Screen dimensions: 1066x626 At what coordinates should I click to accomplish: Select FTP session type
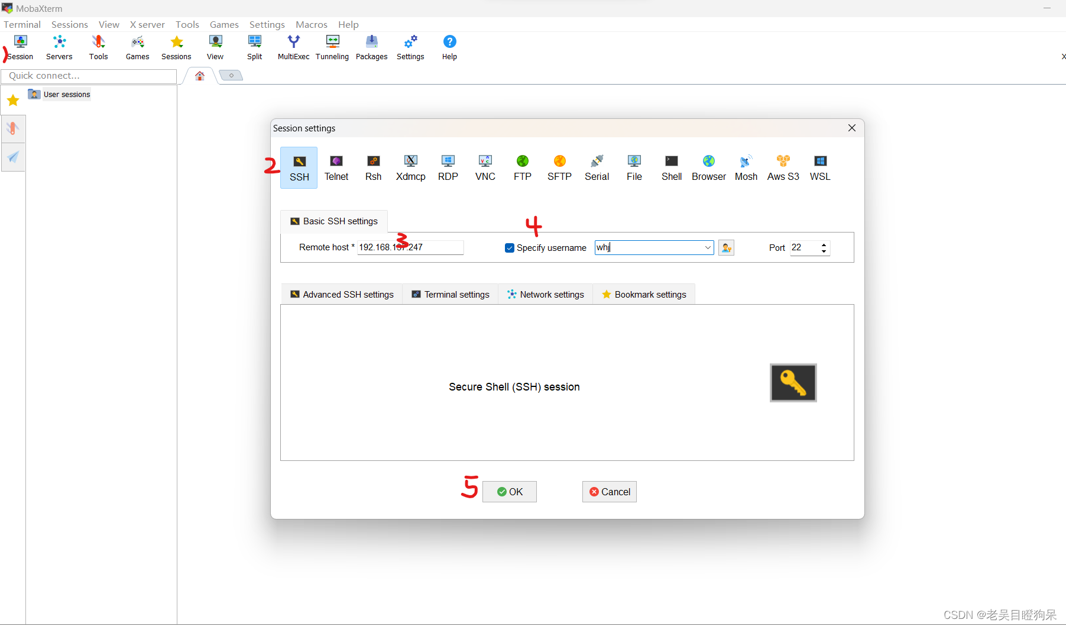pyautogui.click(x=523, y=168)
